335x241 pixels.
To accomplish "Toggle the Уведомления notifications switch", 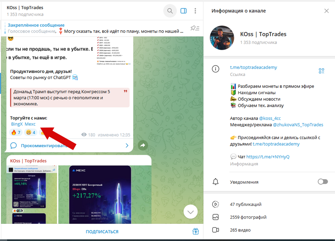I will 323,182.
